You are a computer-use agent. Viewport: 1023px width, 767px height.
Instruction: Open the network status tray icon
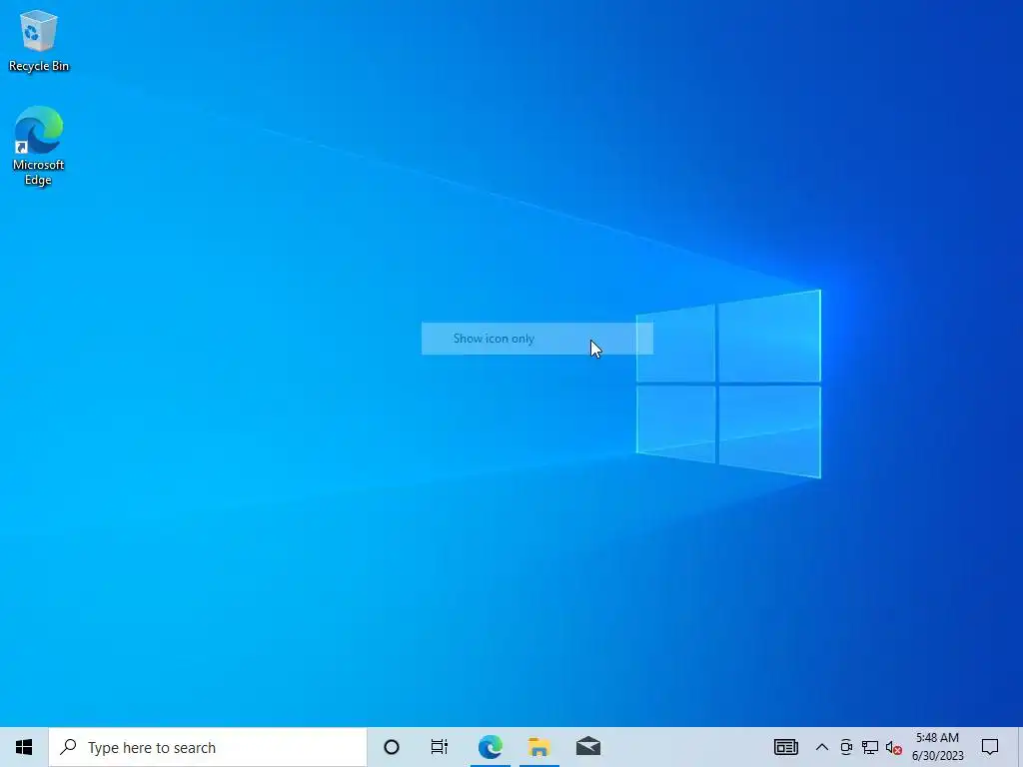(870, 747)
